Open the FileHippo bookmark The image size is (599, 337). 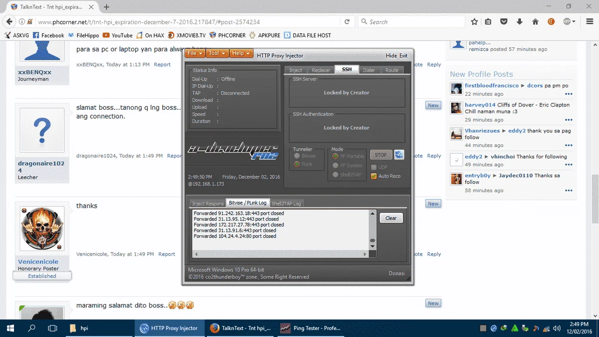[x=83, y=35]
